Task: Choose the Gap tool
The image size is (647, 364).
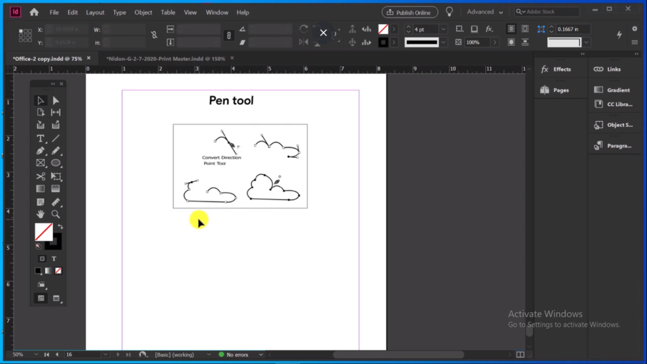Action: (x=56, y=112)
